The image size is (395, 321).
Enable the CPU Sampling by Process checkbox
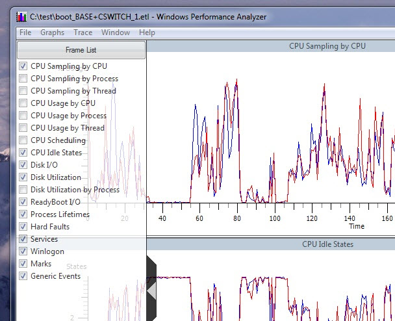(x=23, y=79)
